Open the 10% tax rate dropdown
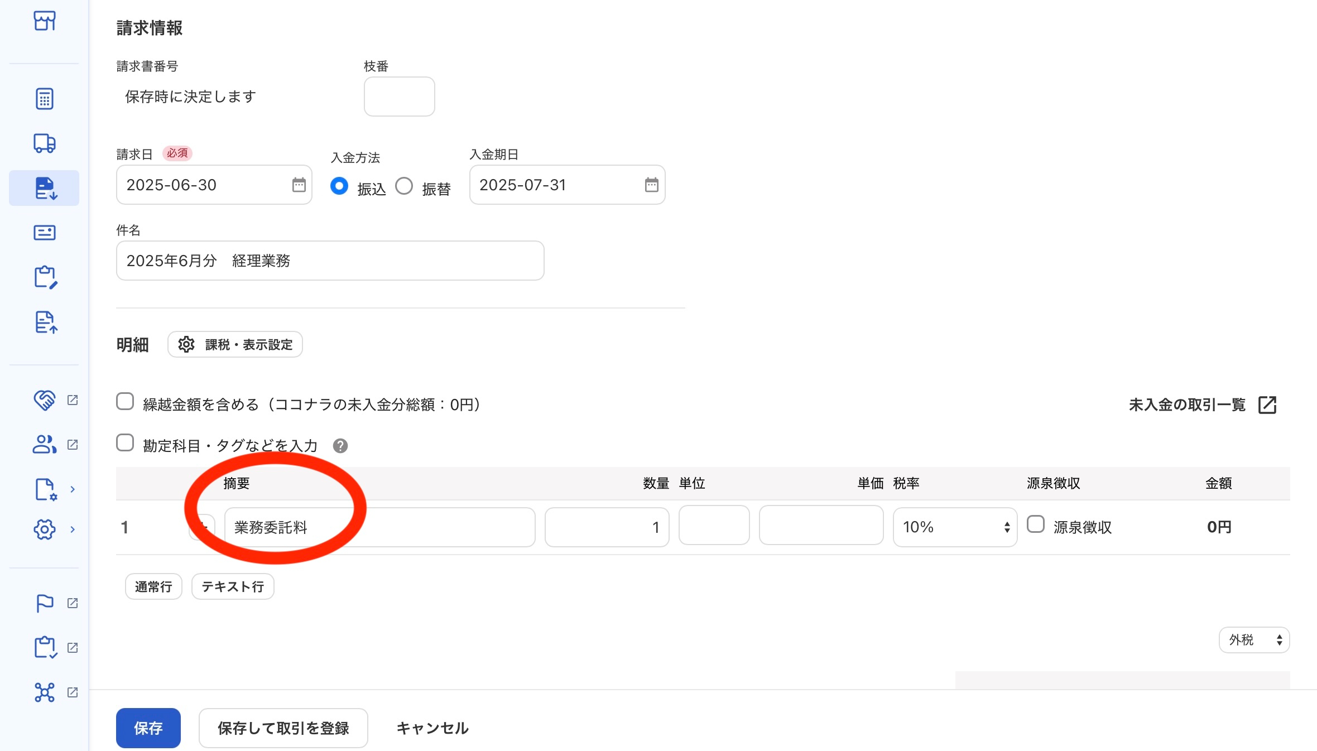This screenshot has height=751, width=1317. pyautogui.click(x=955, y=527)
